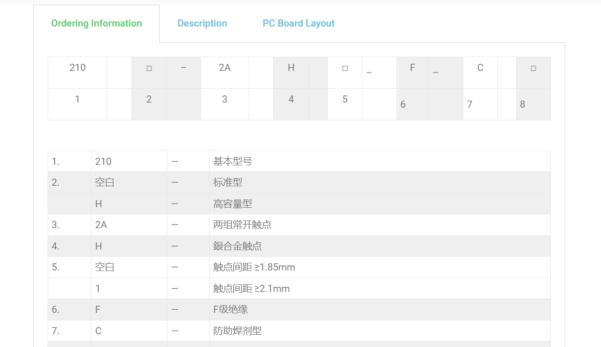Click position number 8 in the code table
Screen dimensions: 601x347
point(522,105)
